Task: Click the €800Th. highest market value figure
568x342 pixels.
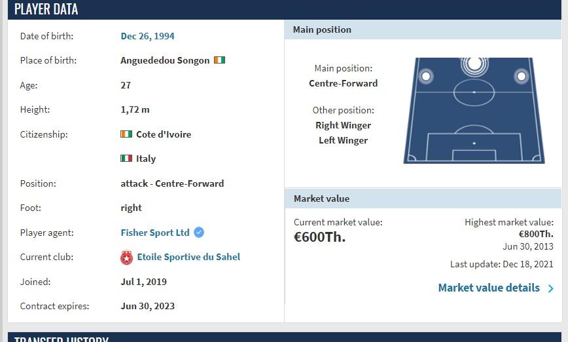Action: tap(536, 234)
